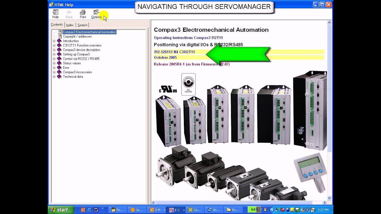Click 'Operating instructions Compax3 I12T11' text

point(188,38)
